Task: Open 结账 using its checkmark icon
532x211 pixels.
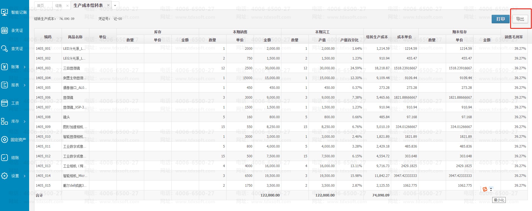Action: 4,158
